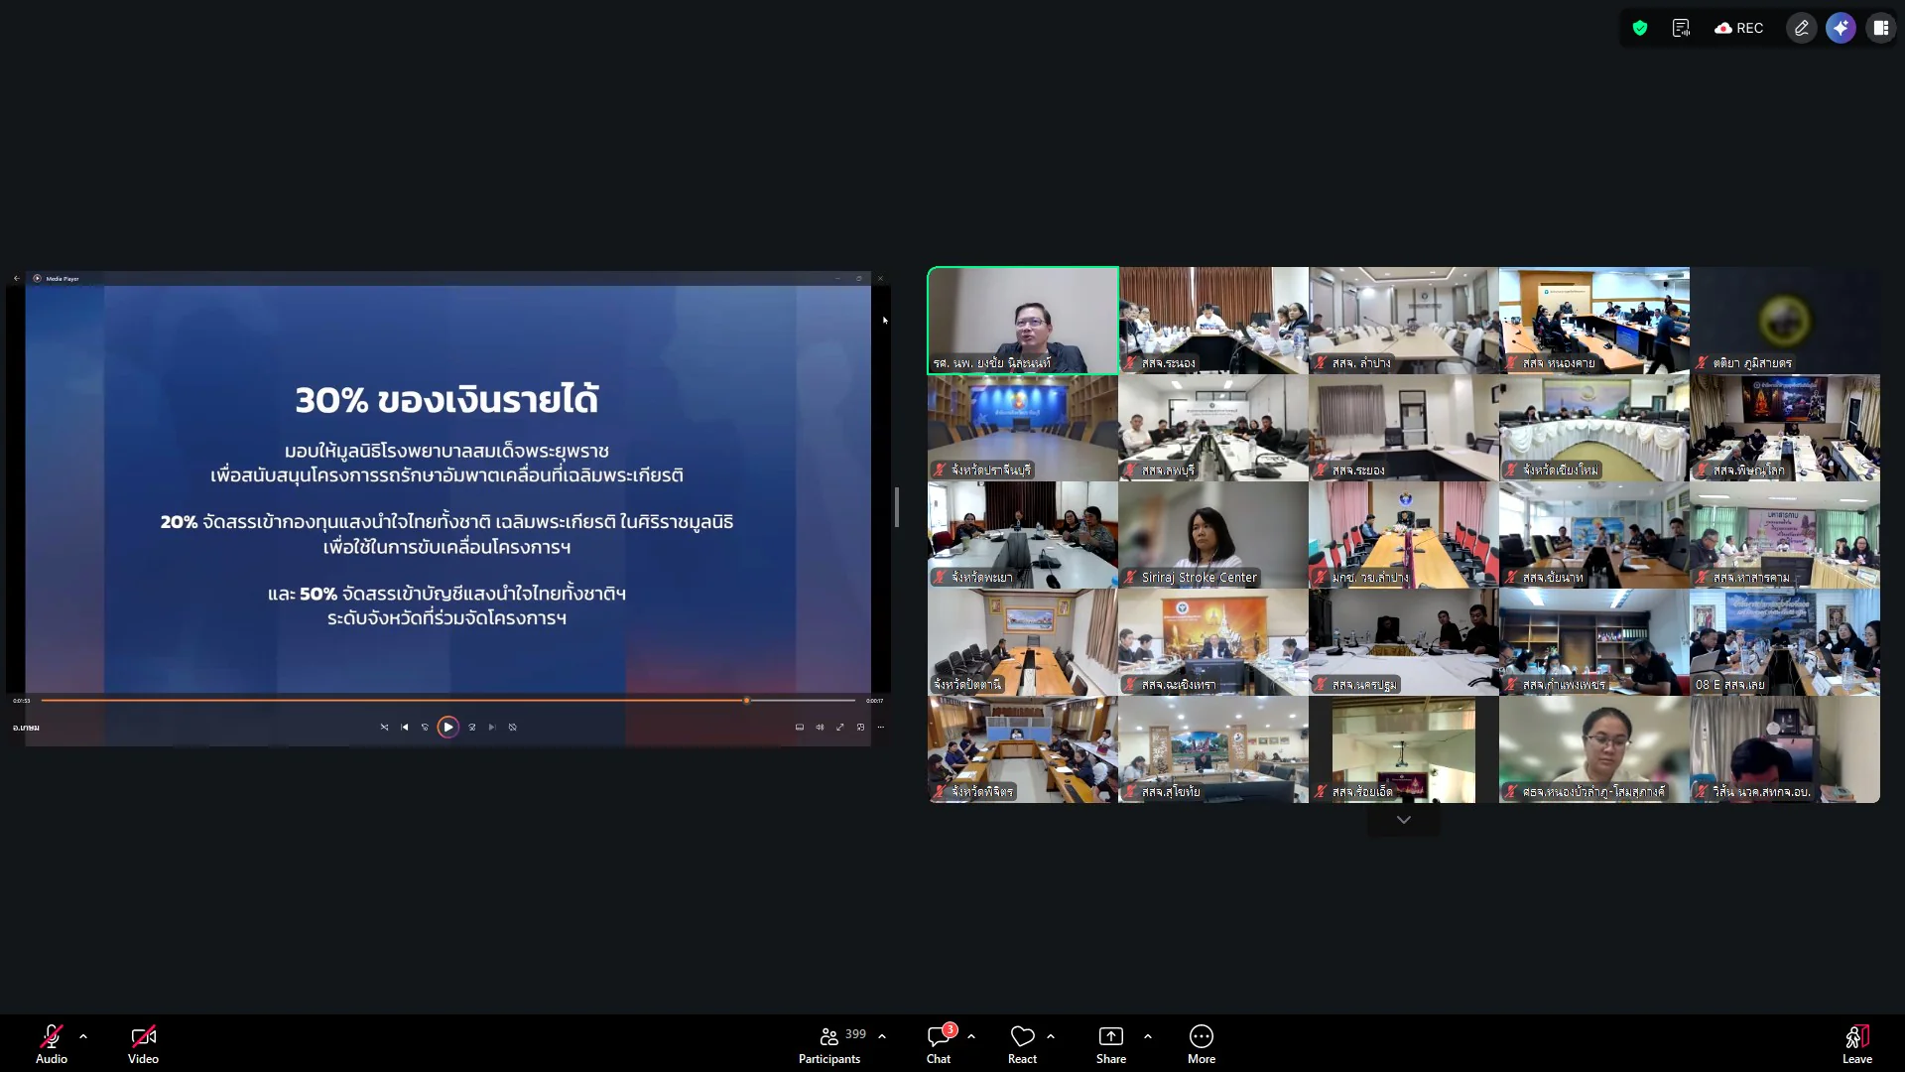Image resolution: width=1905 pixels, height=1072 pixels.
Task: Open the More options menu
Action: coord(1202,1044)
